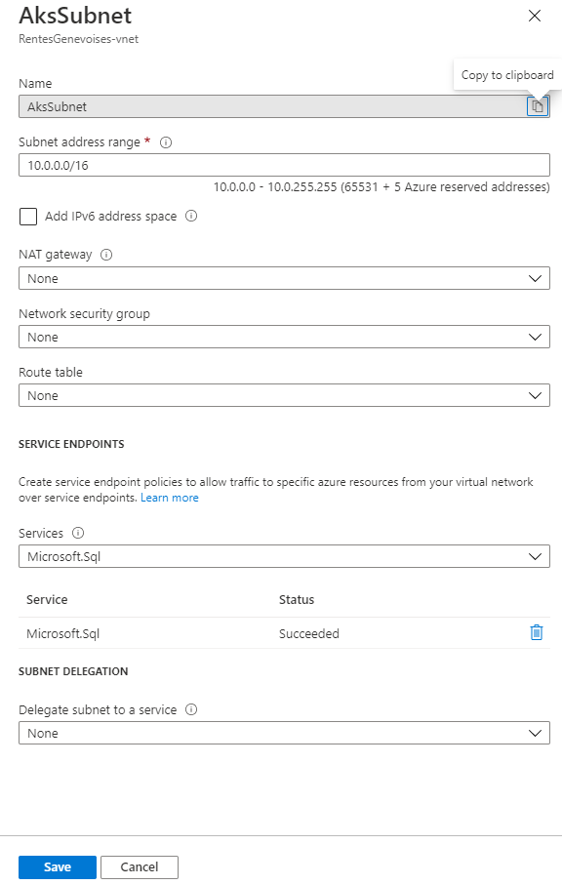Delete the Microsoft.Sql service endpoint
The width and height of the screenshot is (562, 885).
(x=537, y=632)
